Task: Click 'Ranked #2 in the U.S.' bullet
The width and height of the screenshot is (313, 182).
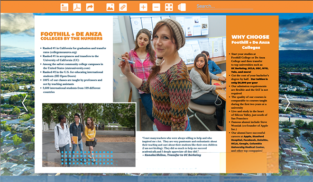Action: [x=72, y=74]
